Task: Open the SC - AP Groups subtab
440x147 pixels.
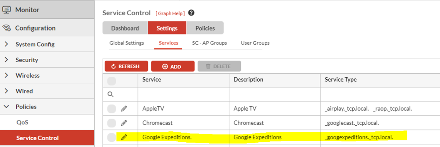Action: [x=209, y=43]
